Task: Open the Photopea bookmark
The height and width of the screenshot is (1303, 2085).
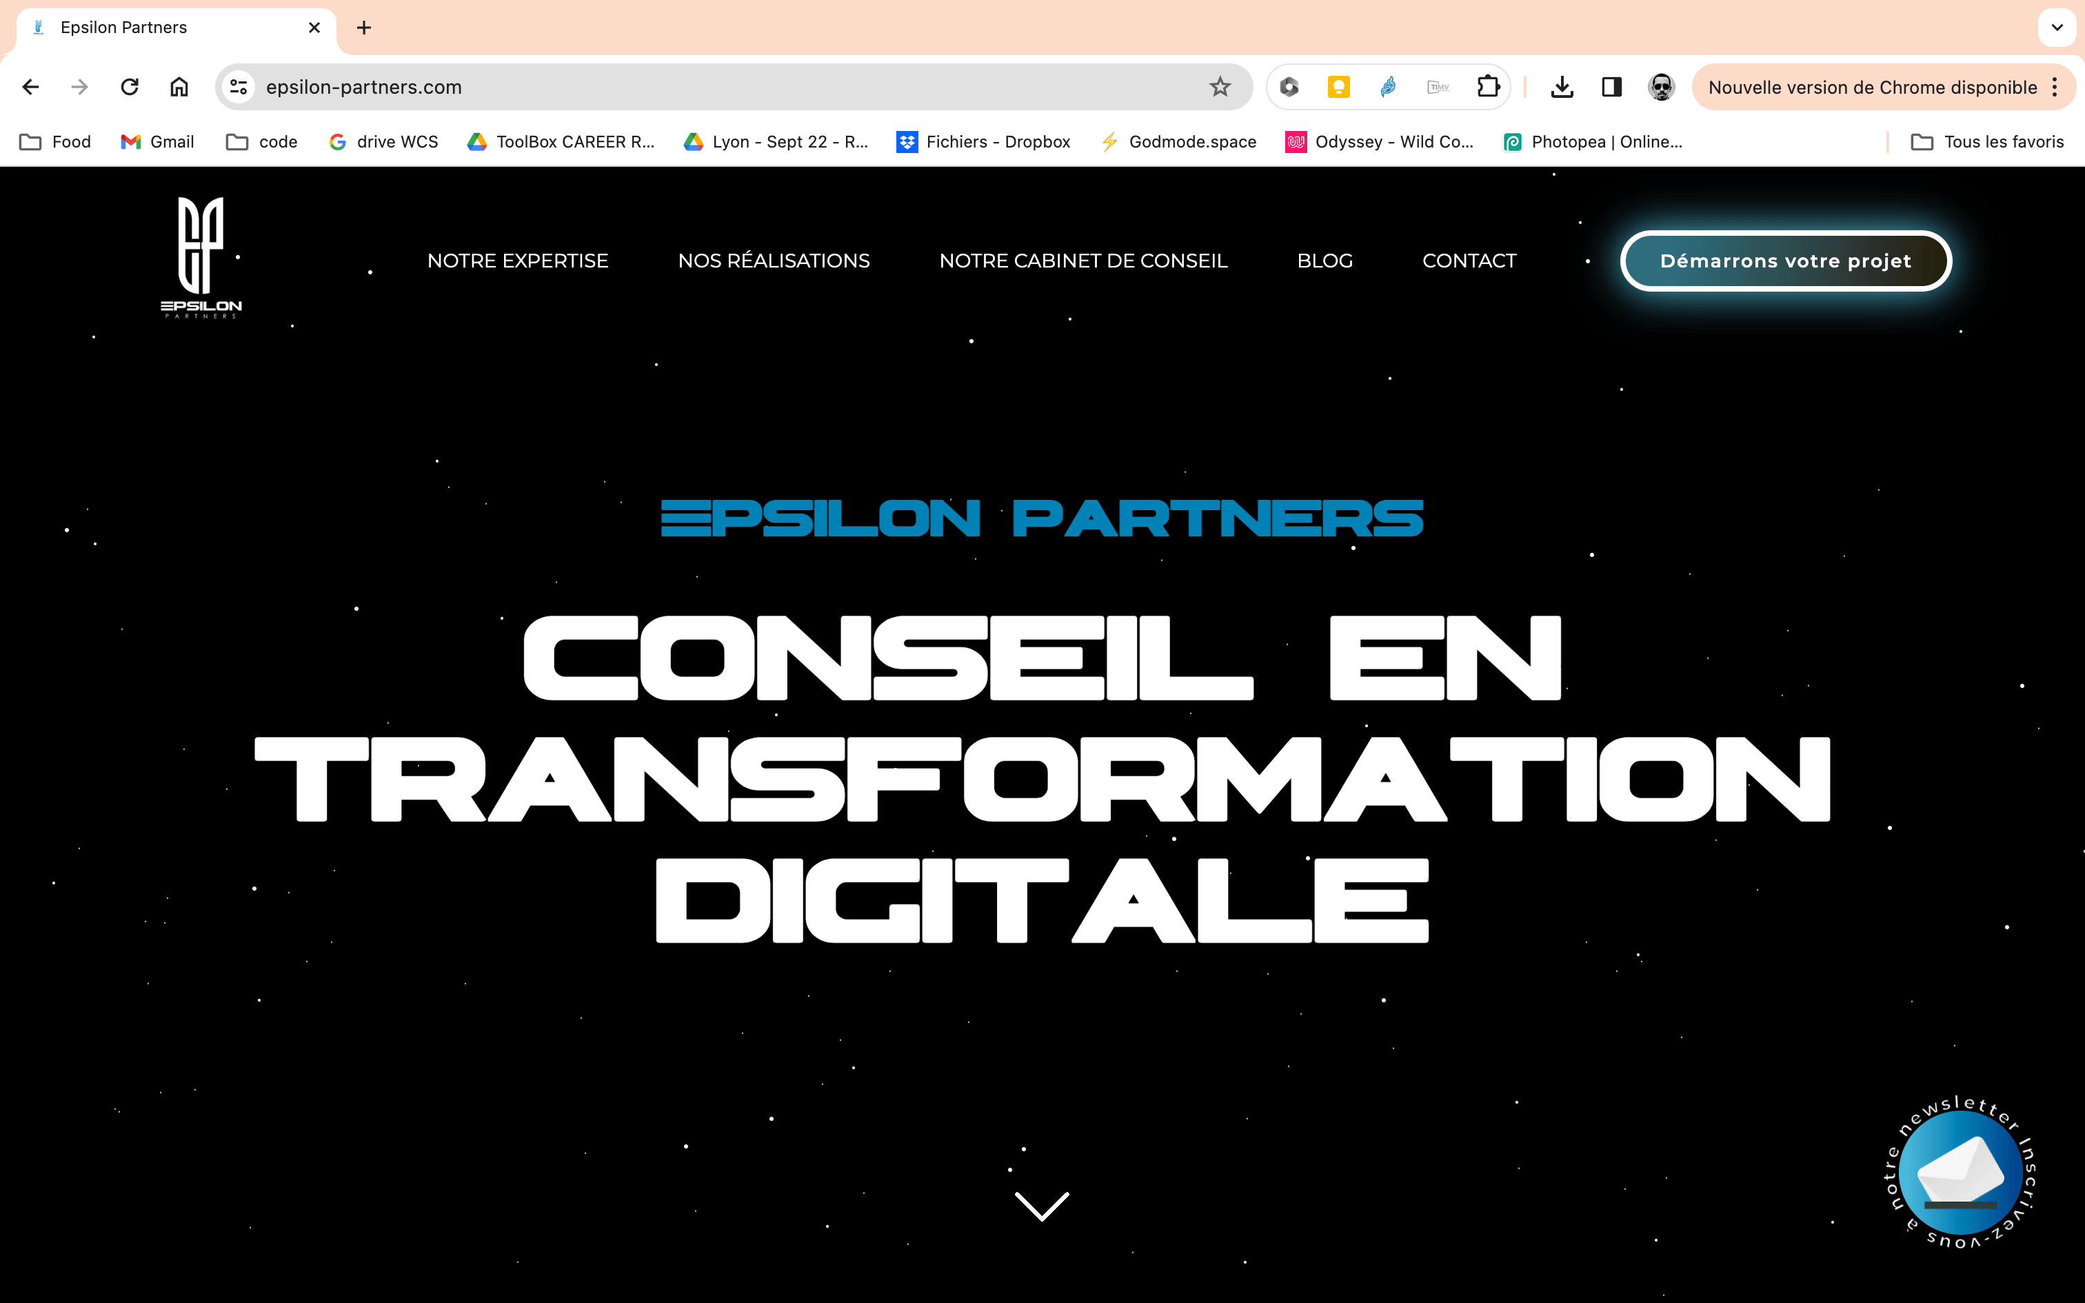Action: point(1593,142)
